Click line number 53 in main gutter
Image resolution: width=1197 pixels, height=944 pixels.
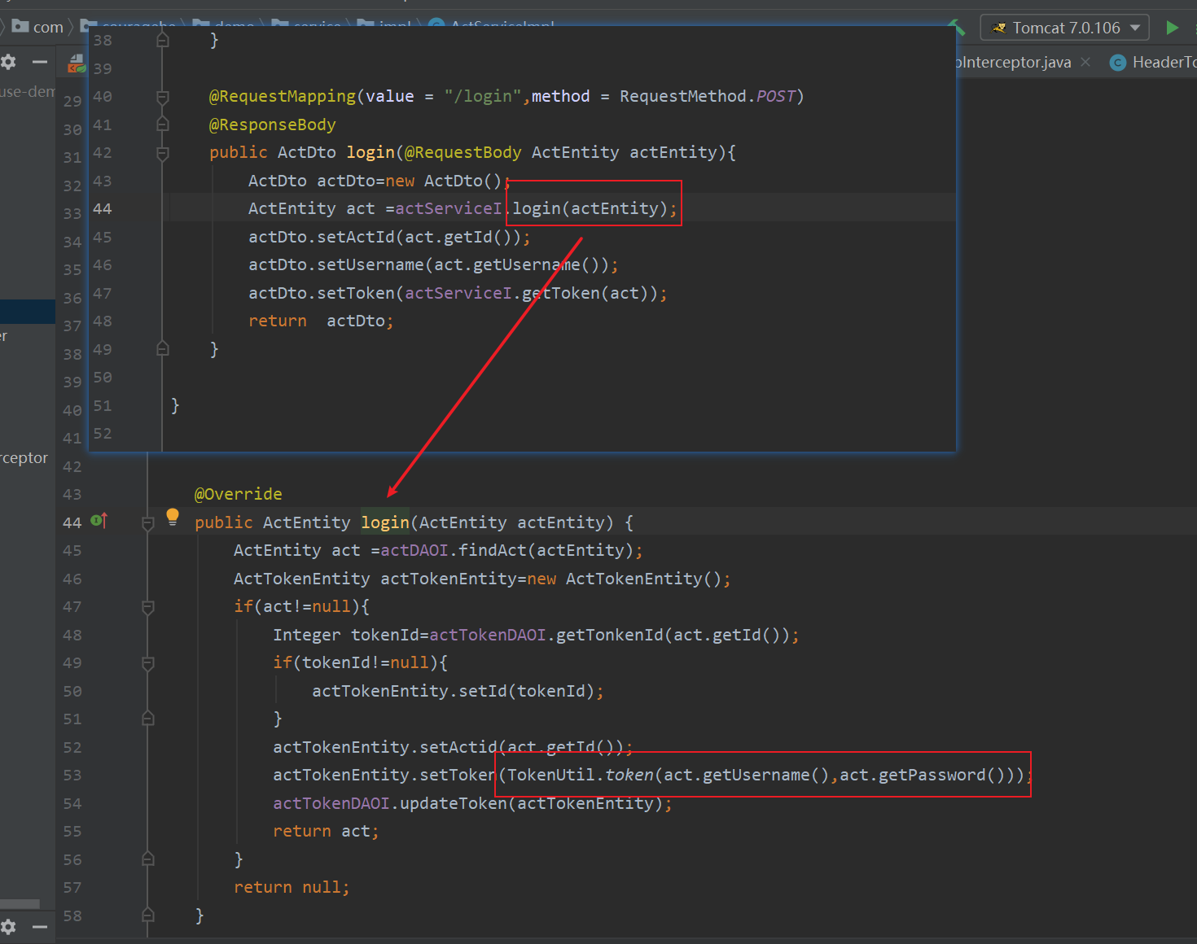tap(72, 775)
